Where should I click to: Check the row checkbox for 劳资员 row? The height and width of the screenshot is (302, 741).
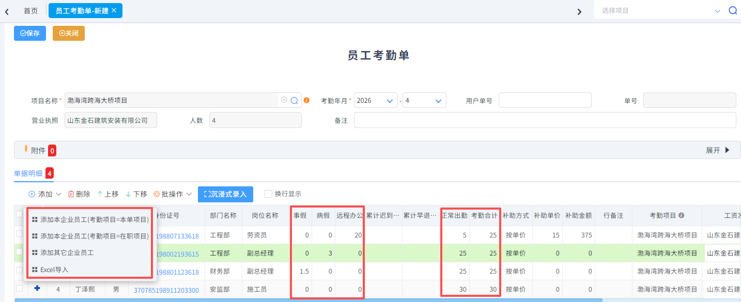[x=19, y=234]
